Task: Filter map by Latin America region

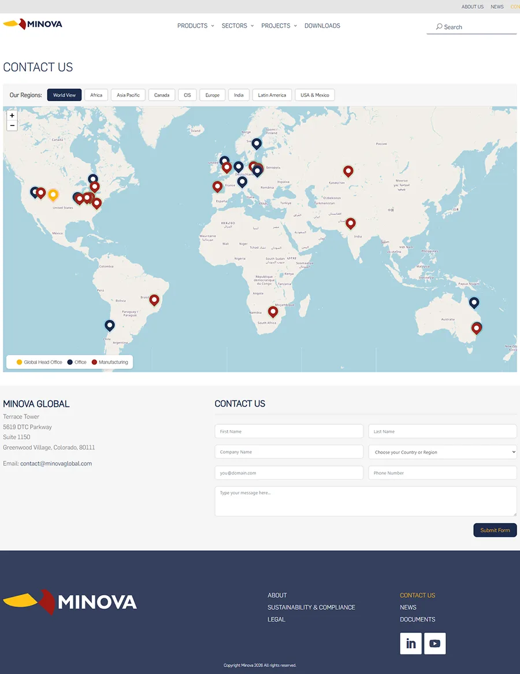Action: point(272,95)
